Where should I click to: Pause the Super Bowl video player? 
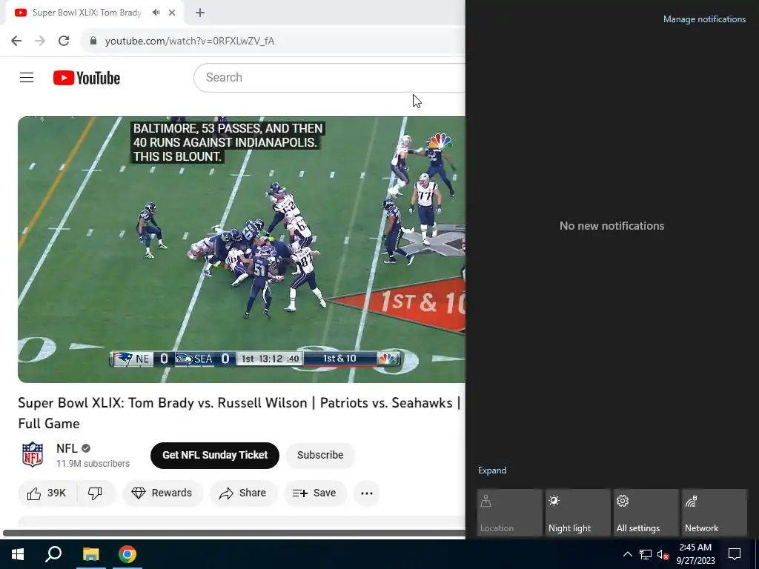(242, 249)
